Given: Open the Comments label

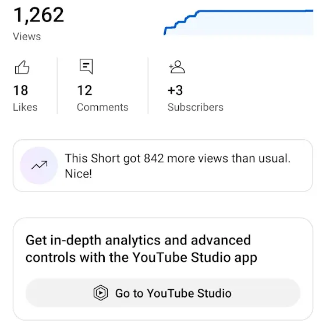Looking at the screenshot, I should (x=102, y=107).
